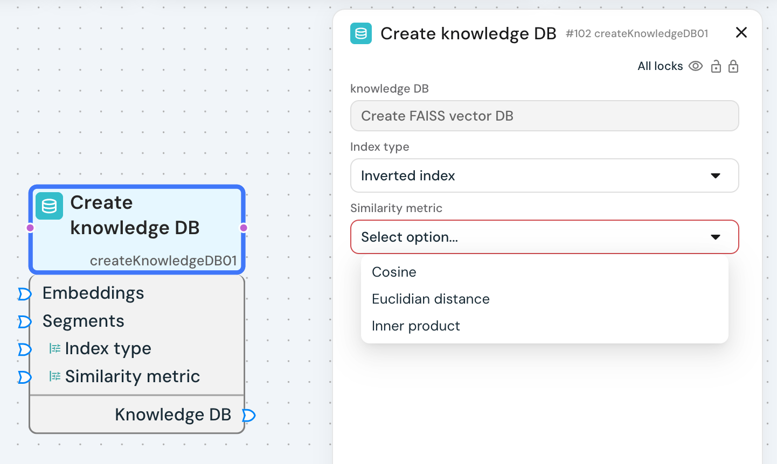Collapse the Similarity metric dropdown arrow
The image size is (777, 464).
click(x=716, y=237)
